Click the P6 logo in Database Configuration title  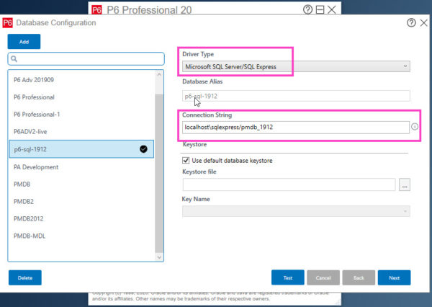click(x=7, y=22)
